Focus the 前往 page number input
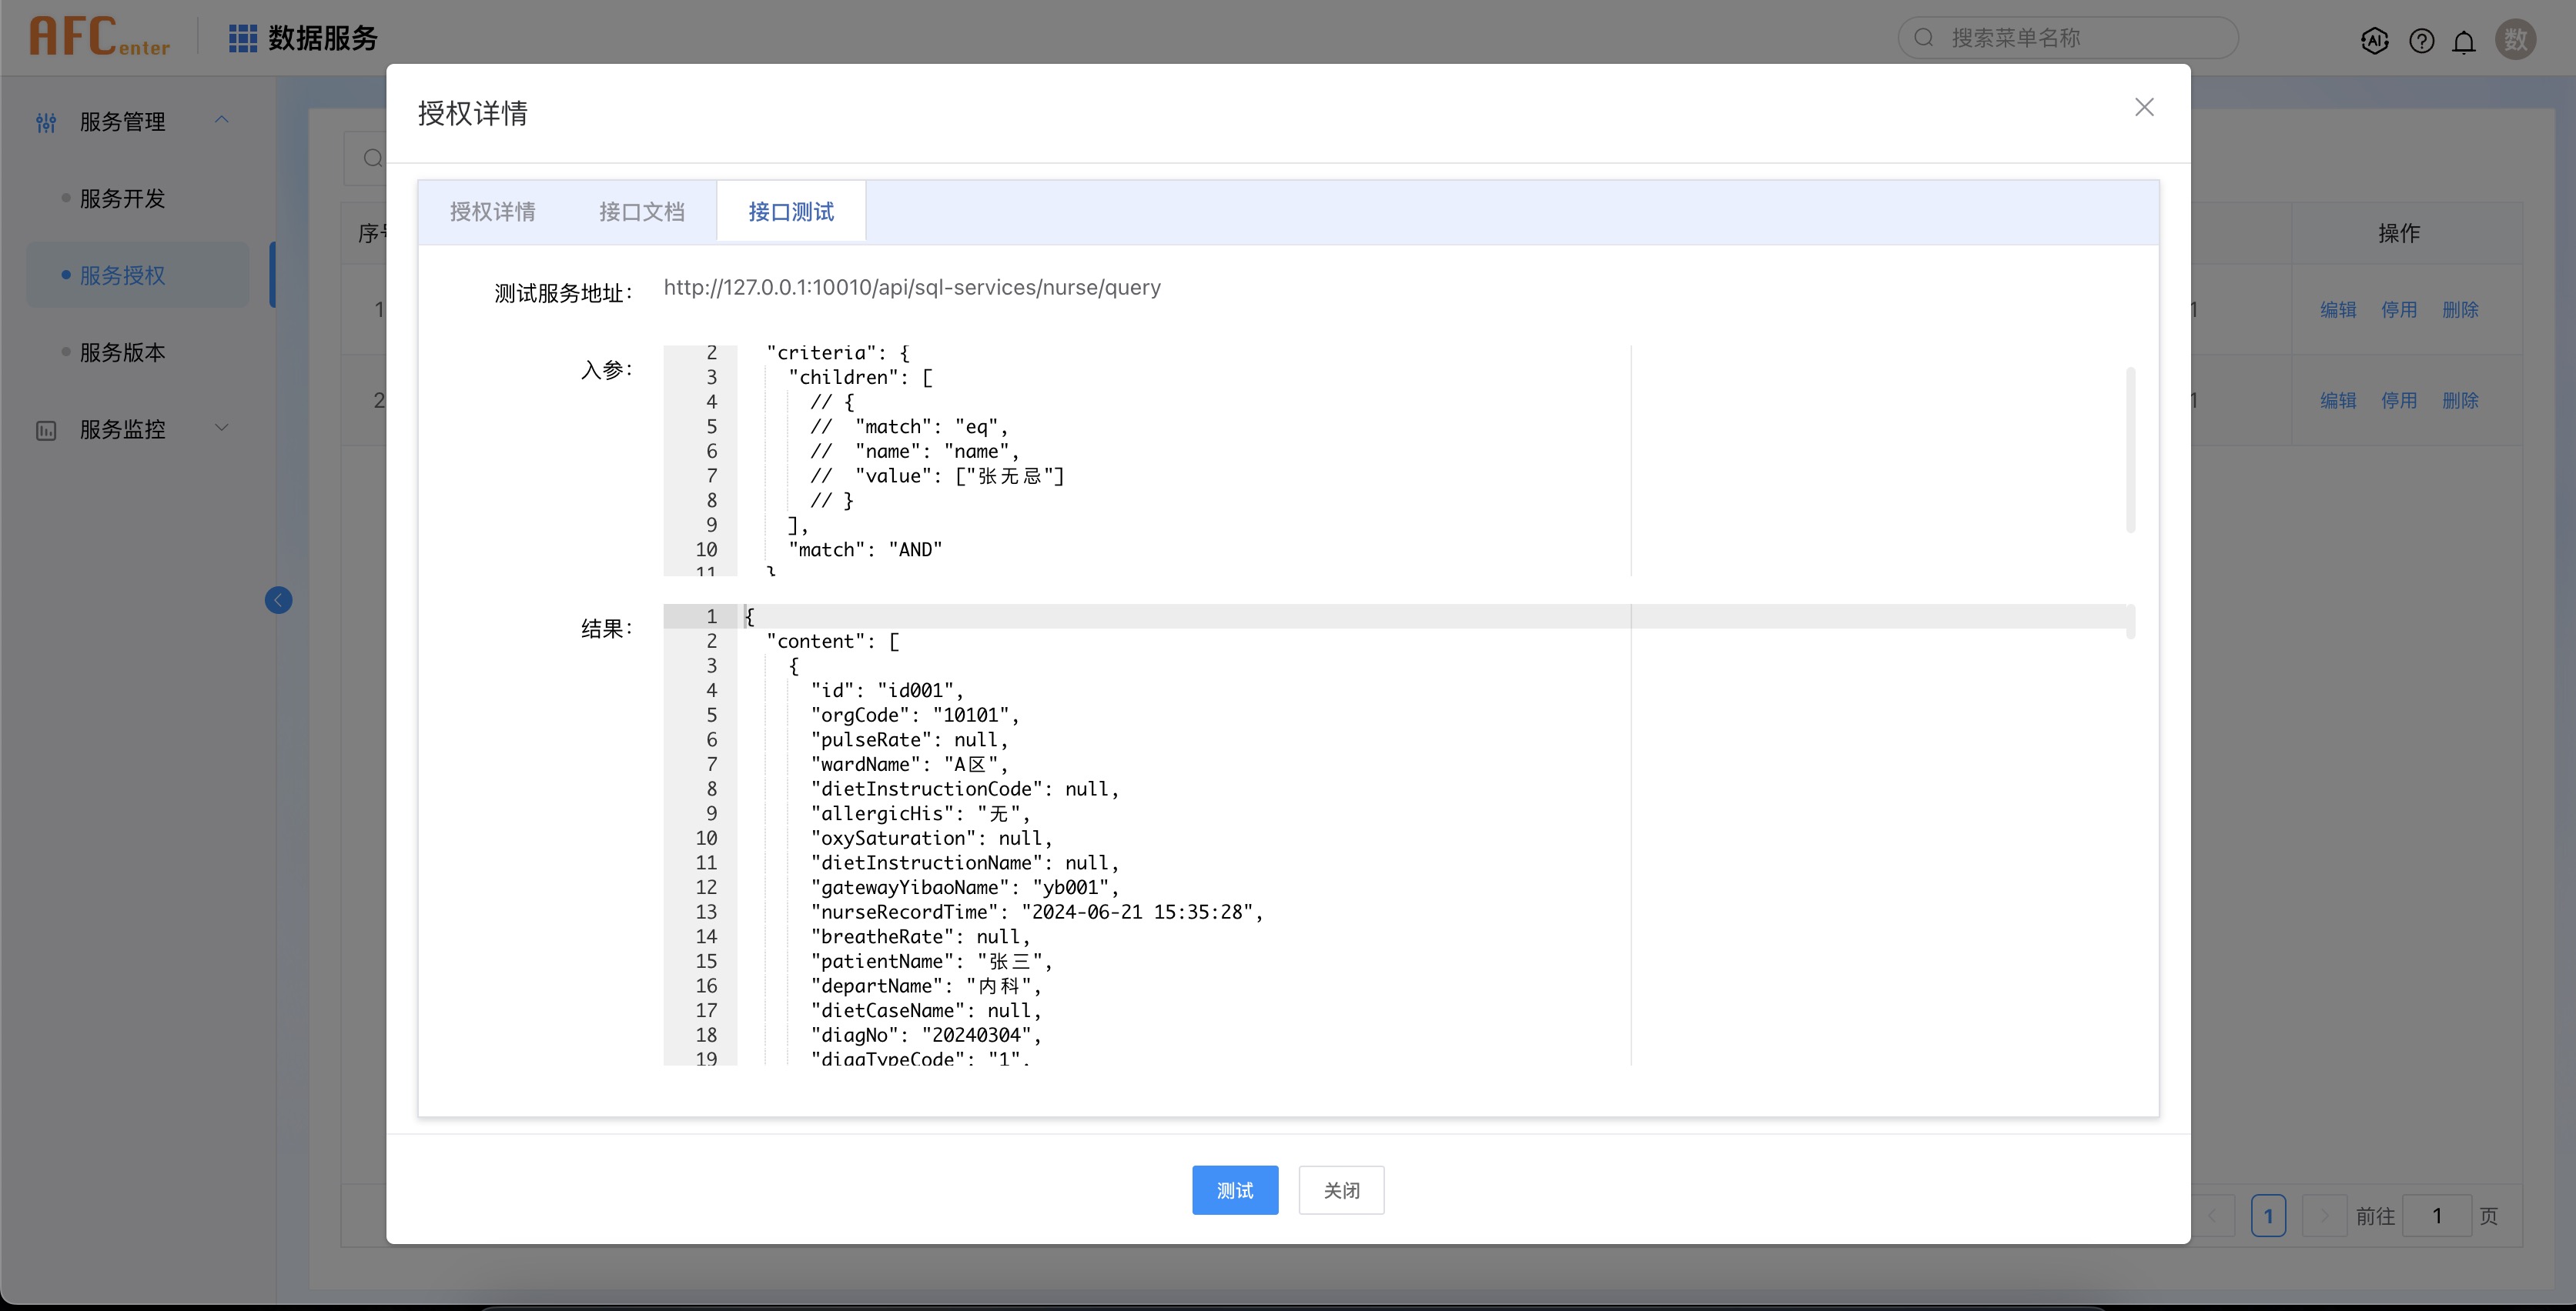The height and width of the screenshot is (1311, 2576). pos(2437,1216)
